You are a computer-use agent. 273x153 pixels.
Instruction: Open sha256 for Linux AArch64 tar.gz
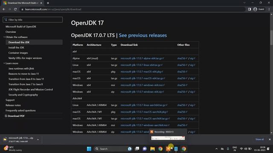[x=182, y=105]
